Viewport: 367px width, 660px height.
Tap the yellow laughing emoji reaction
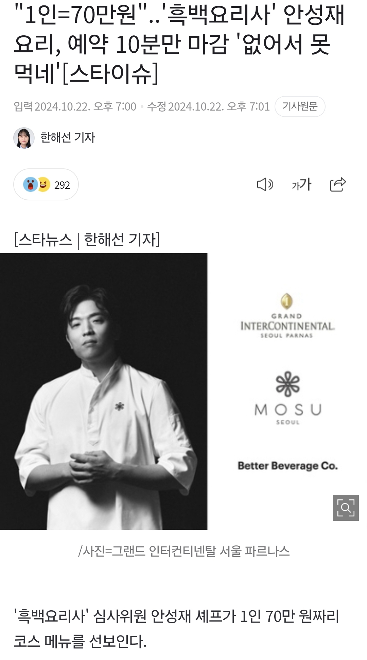[x=44, y=184]
